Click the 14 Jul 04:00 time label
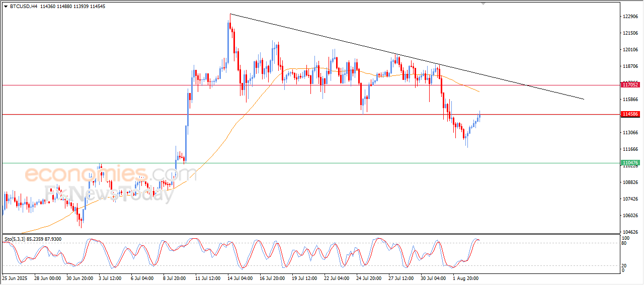The height and width of the screenshot is (285, 644). click(x=241, y=278)
